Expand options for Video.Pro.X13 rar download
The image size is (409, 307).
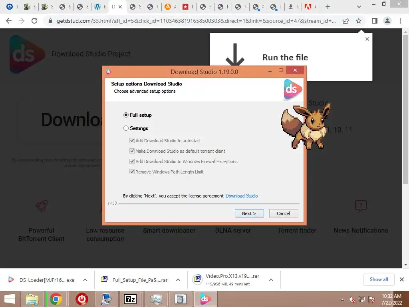[x=271, y=280]
